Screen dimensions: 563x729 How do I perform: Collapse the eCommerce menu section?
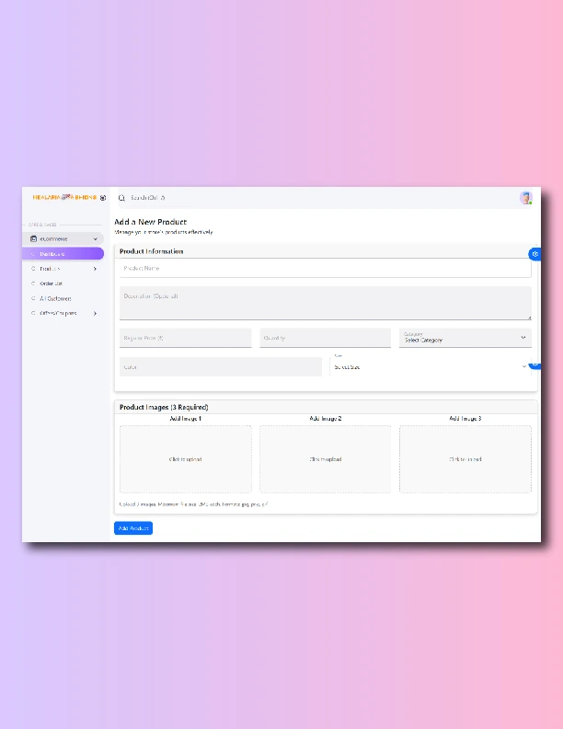tap(96, 239)
